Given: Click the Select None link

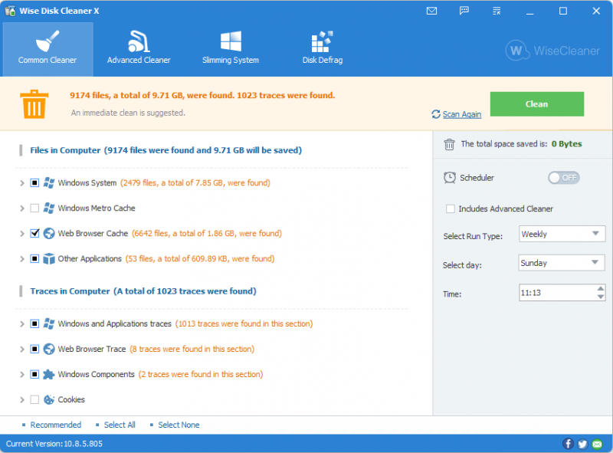Looking at the screenshot, I should click(179, 425).
